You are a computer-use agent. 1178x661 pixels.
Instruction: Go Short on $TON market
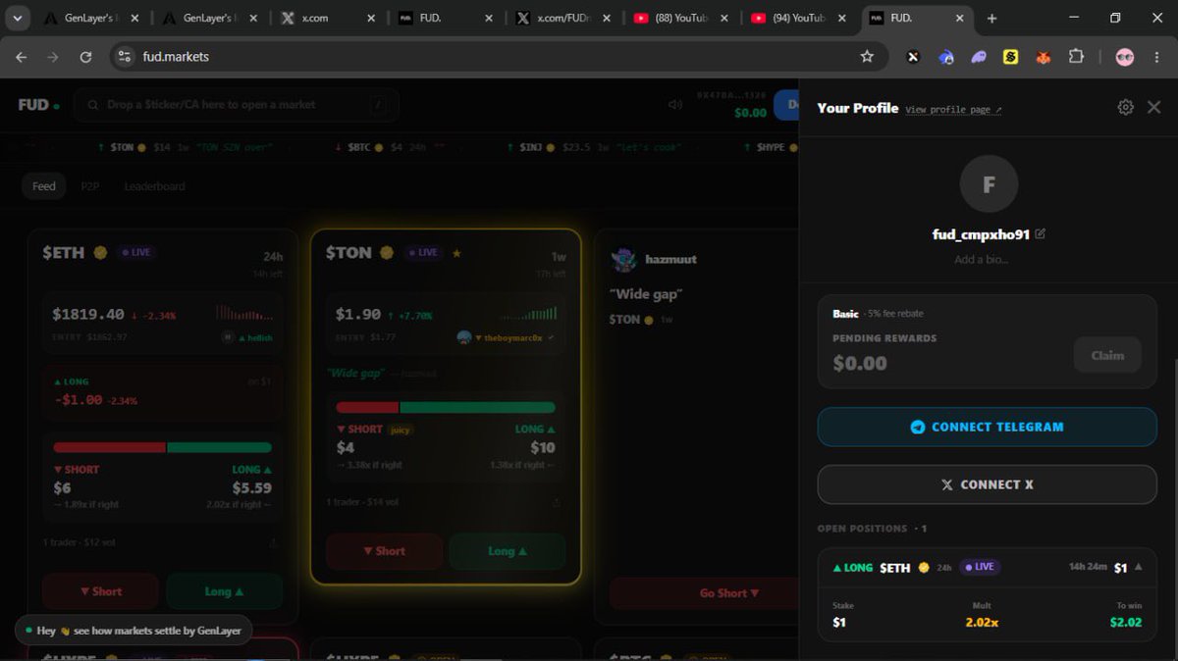point(384,551)
